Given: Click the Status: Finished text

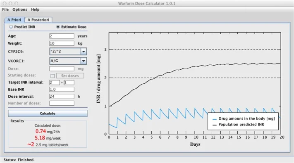Looking at the screenshot, I should click(x=19, y=160).
